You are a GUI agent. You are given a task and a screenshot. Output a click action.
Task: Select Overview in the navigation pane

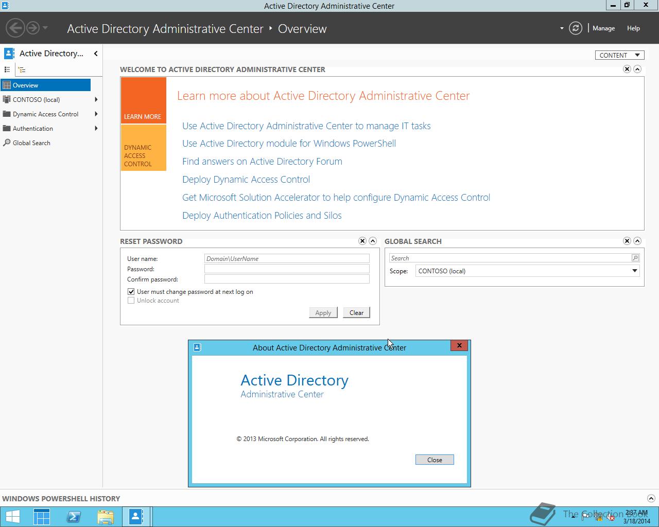[45, 85]
